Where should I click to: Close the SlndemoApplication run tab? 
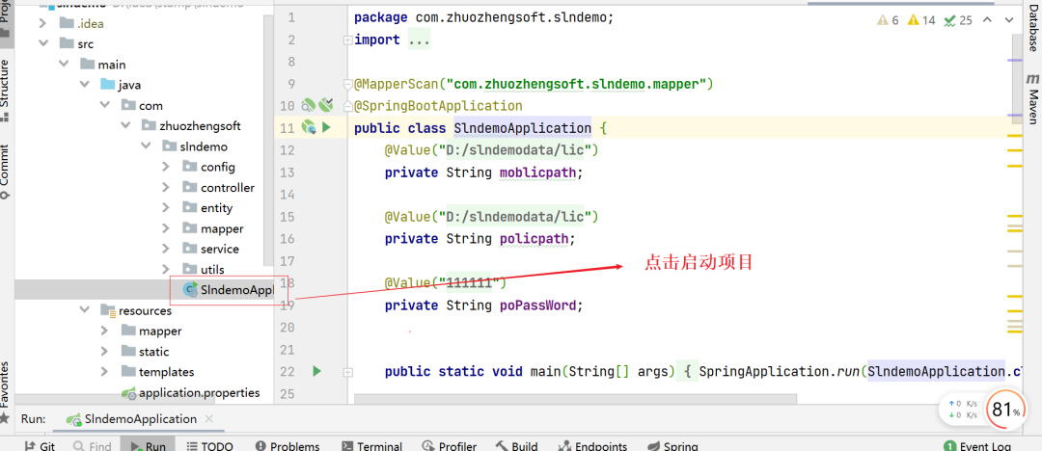pyautogui.click(x=208, y=419)
